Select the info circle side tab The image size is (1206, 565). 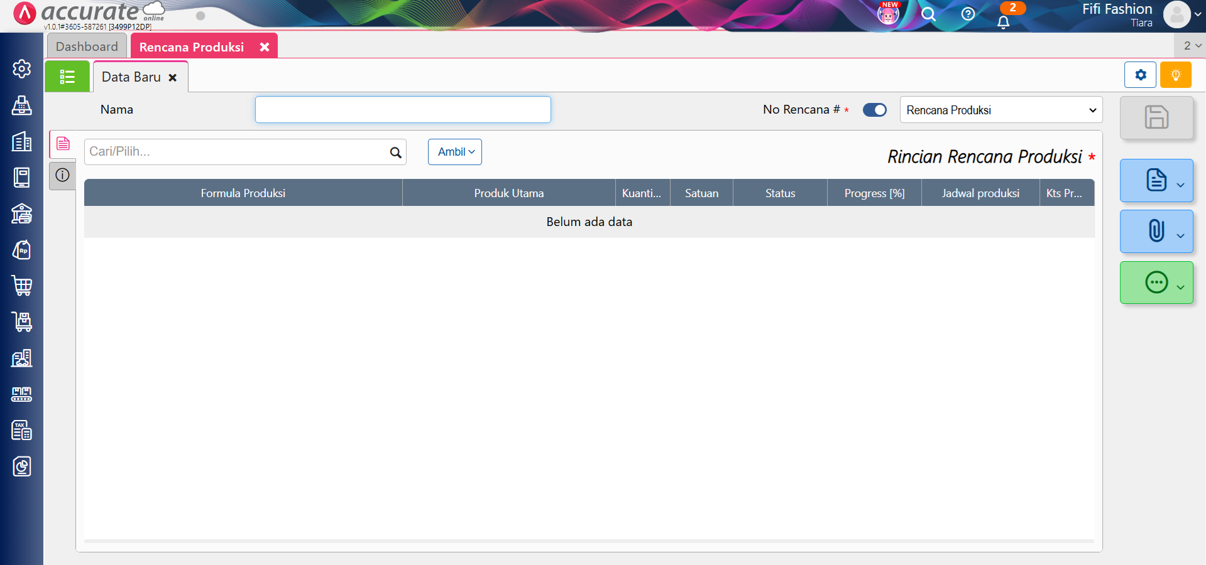[62, 175]
